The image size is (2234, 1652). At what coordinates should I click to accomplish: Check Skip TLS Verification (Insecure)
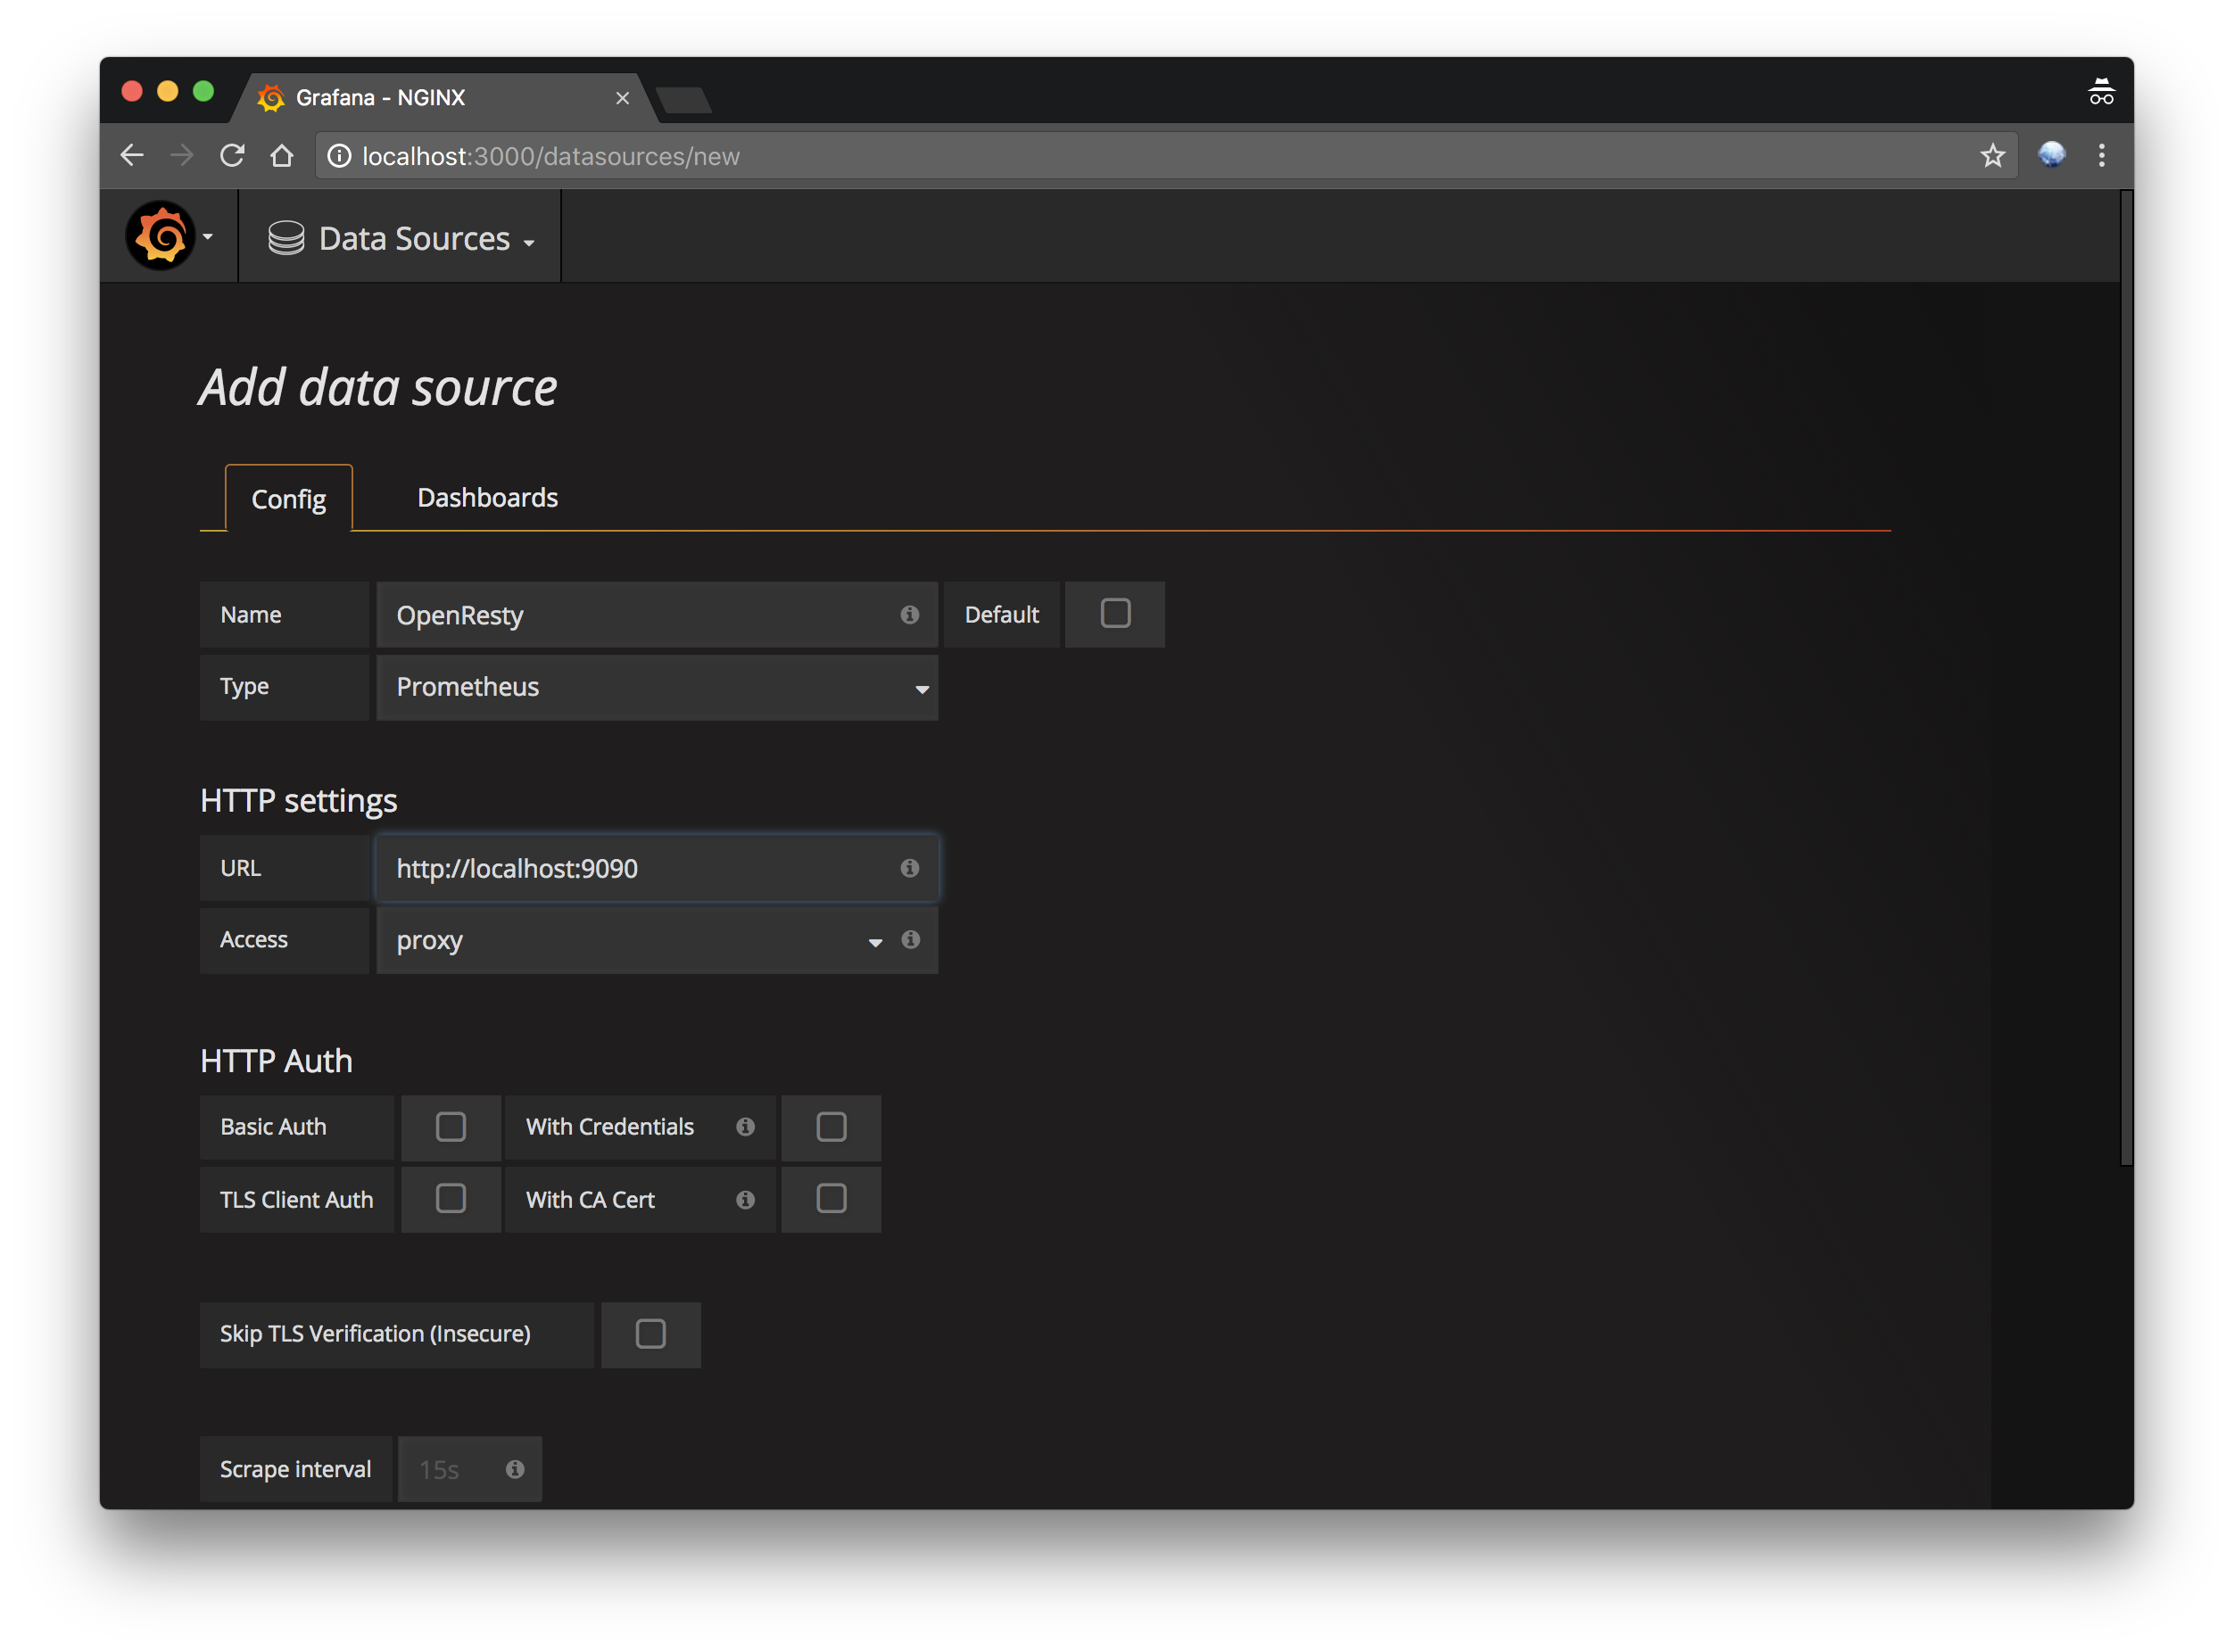(650, 1334)
